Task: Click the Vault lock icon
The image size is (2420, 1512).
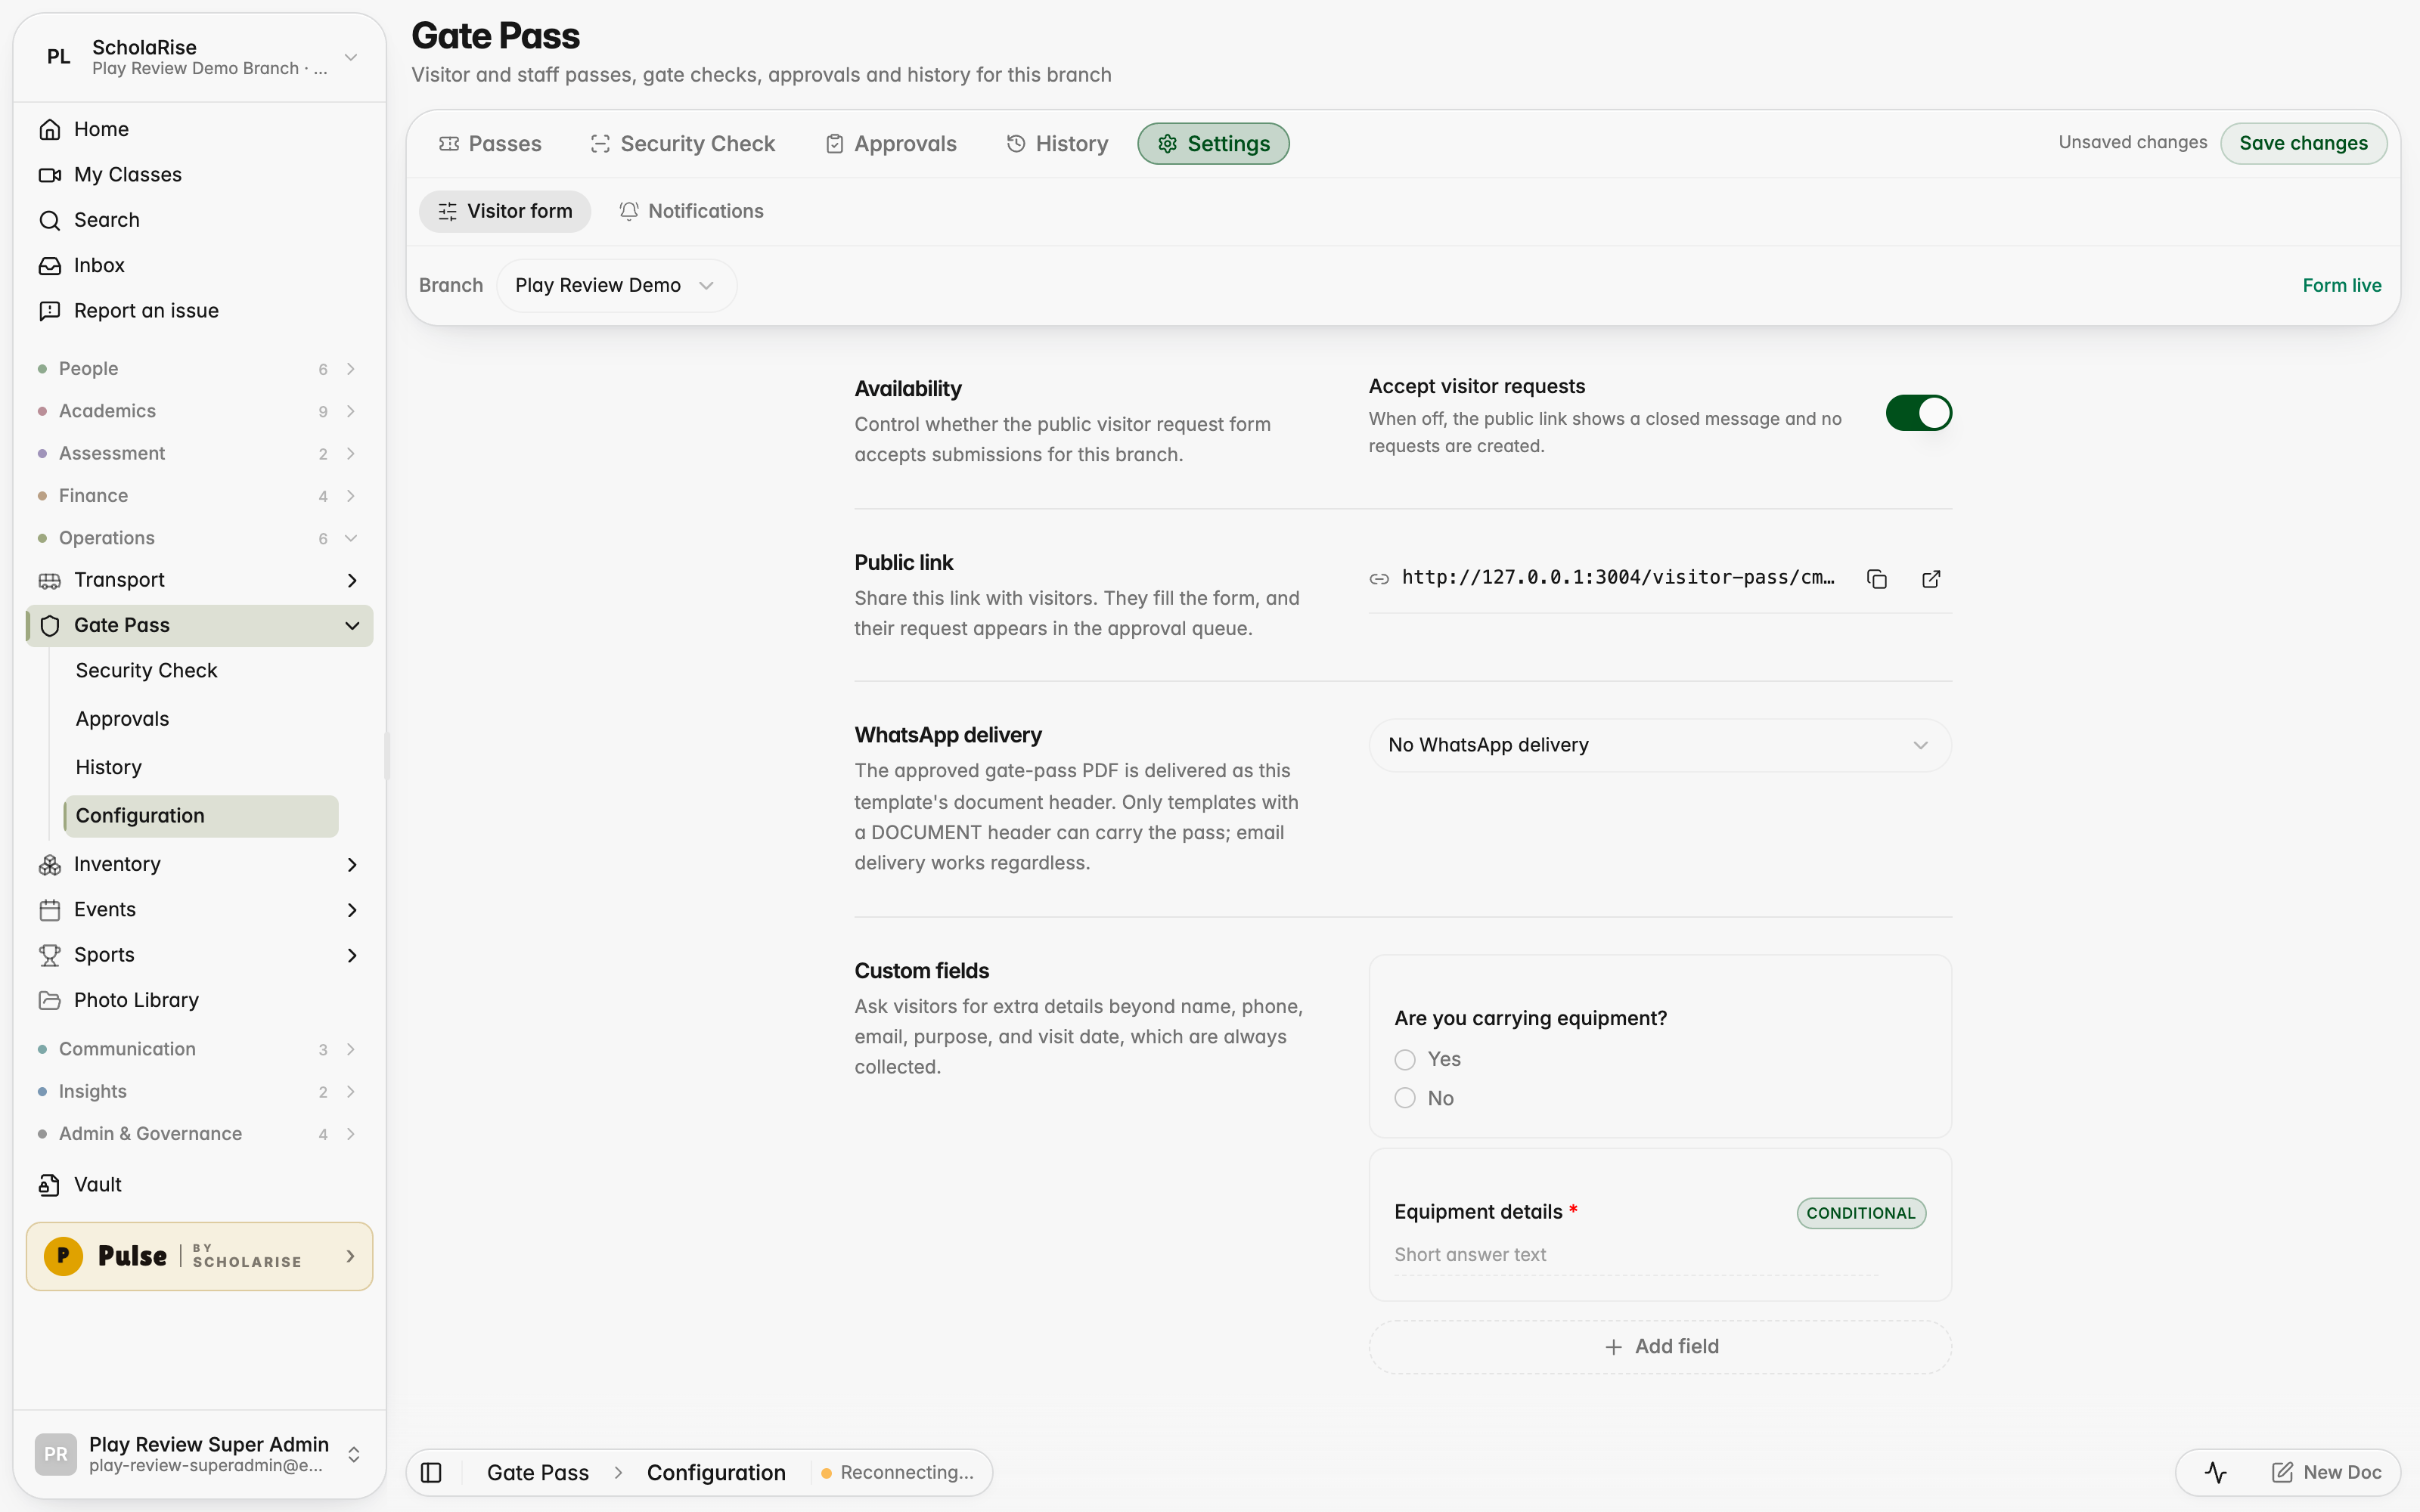Action: pyautogui.click(x=50, y=1185)
